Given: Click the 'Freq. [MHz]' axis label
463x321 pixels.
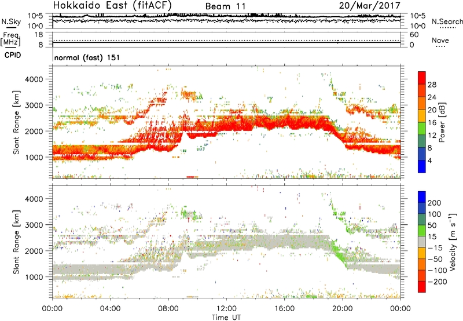Looking at the screenshot, I should coord(11,39).
